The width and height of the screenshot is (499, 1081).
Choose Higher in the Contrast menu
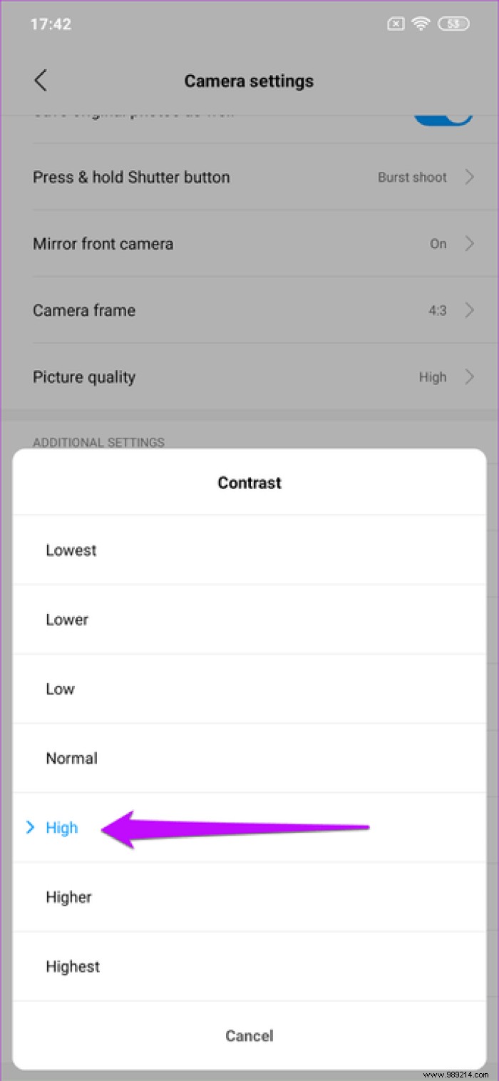point(68,897)
